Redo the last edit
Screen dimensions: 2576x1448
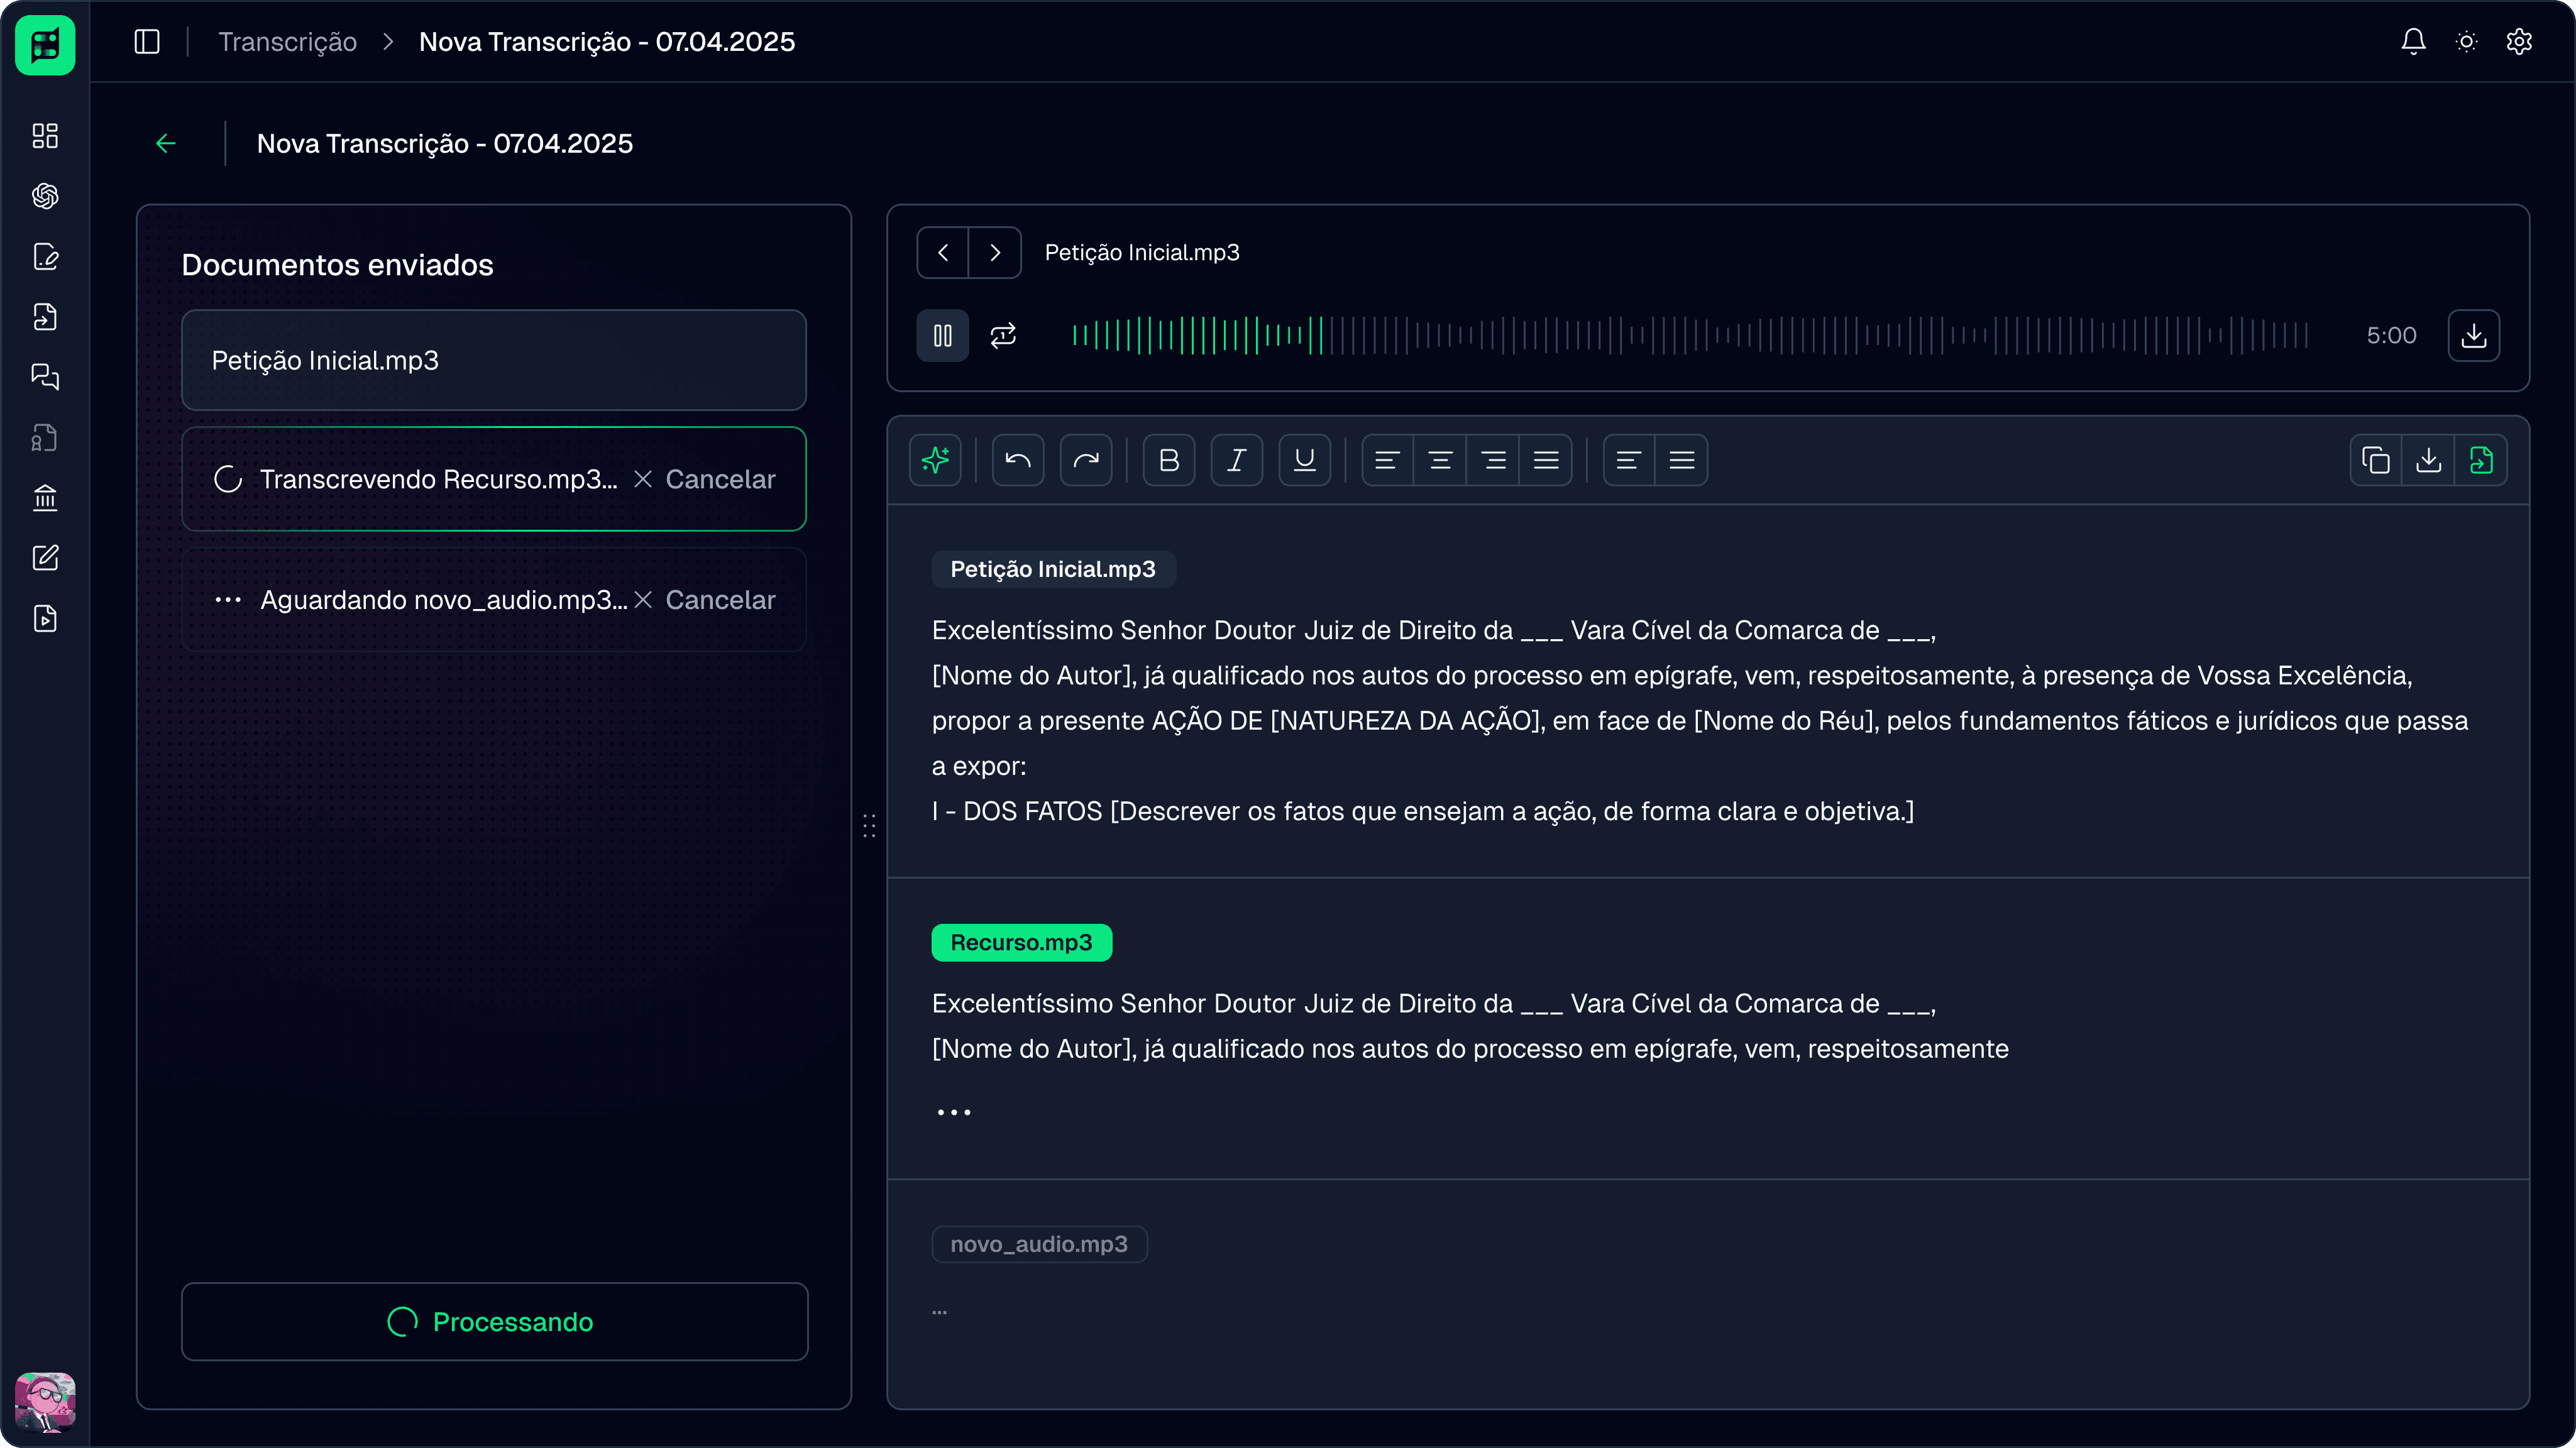click(x=1086, y=460)
